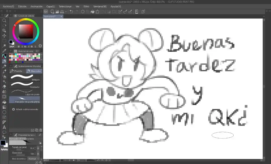Toggle Snap to special ruler
The width and height of the screenshot is (271, 164).
125,11
